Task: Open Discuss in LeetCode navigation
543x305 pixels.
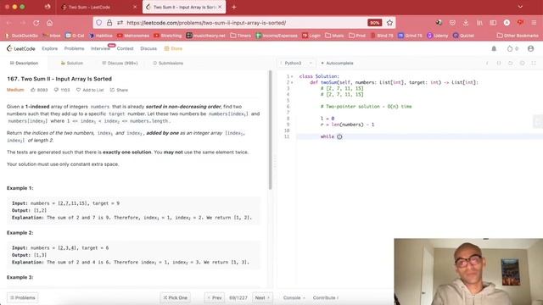Action: [x=148, y=49]
